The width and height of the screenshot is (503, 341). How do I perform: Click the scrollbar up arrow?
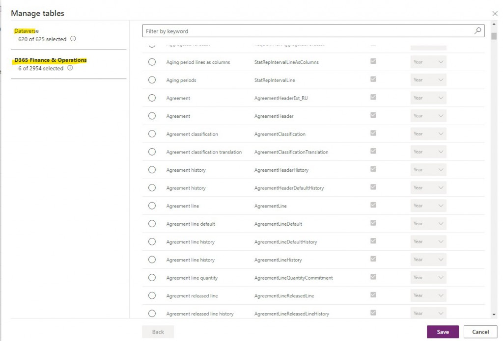pos(494,24)
